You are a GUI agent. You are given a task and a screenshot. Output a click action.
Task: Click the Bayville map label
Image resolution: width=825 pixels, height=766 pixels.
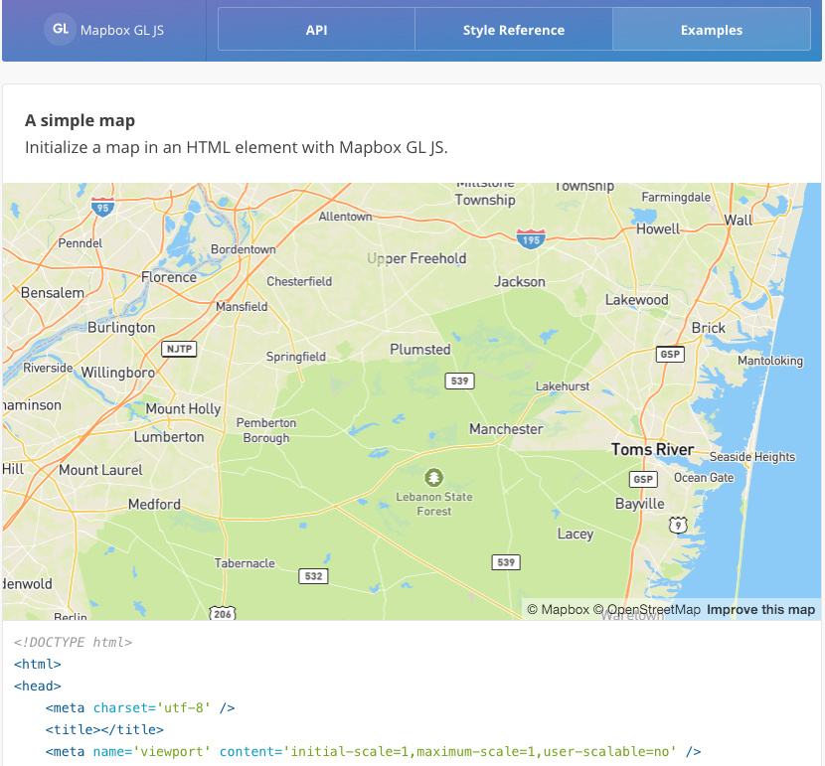tap(639, 504)
